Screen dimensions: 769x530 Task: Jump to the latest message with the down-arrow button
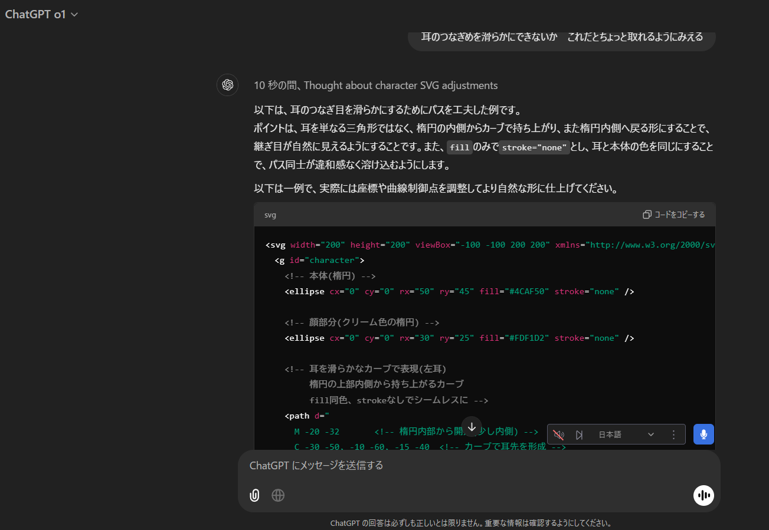[472, 427]
